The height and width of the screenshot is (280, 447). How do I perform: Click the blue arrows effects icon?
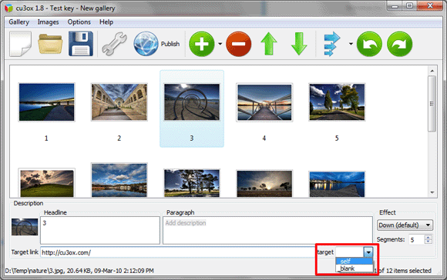click(332, 44)
